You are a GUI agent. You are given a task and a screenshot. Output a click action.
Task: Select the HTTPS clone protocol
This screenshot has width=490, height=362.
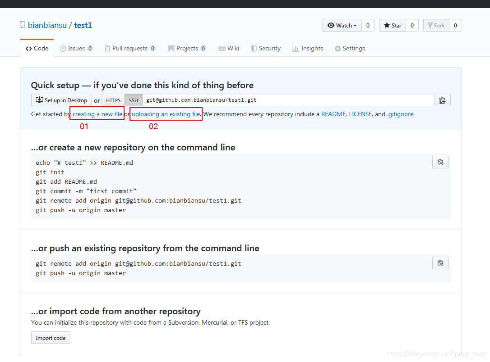pos(113,100)
